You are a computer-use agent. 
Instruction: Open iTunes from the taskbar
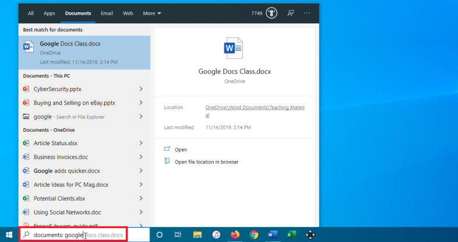[216, 234]
